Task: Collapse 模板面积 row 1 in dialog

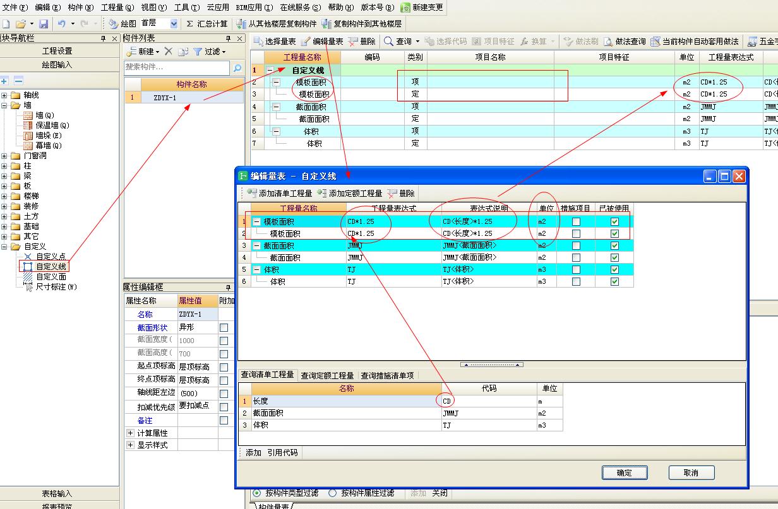Action: tap(256, 222)
